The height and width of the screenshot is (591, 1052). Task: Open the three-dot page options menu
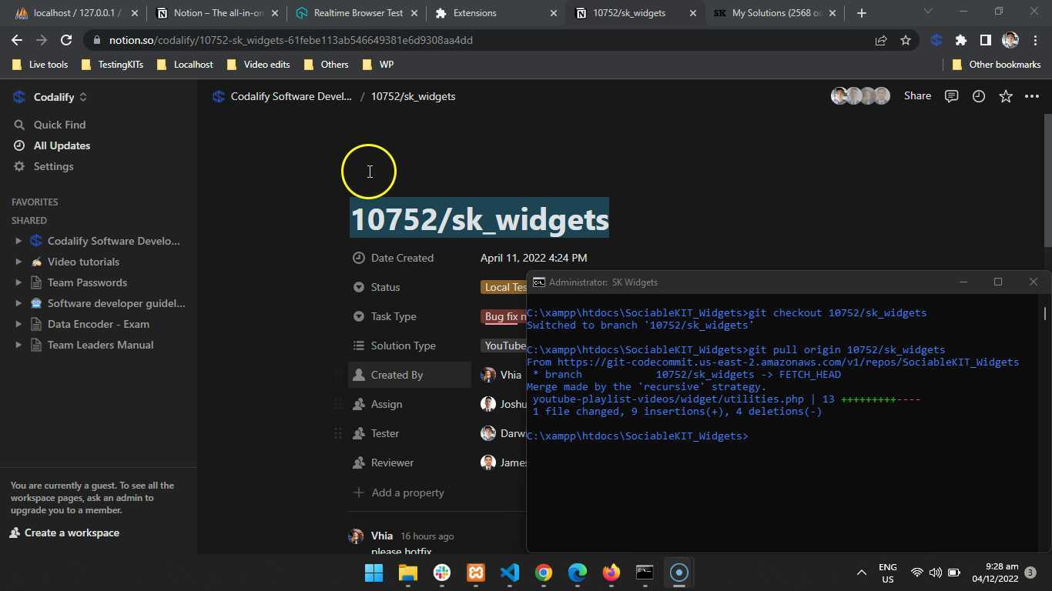[1032, 96]
